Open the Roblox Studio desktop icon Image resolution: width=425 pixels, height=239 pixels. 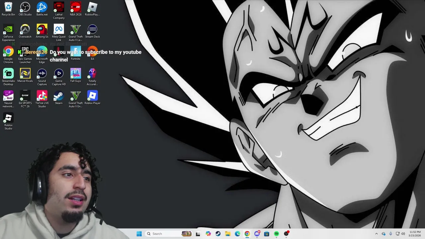click(x=8, y=121)
